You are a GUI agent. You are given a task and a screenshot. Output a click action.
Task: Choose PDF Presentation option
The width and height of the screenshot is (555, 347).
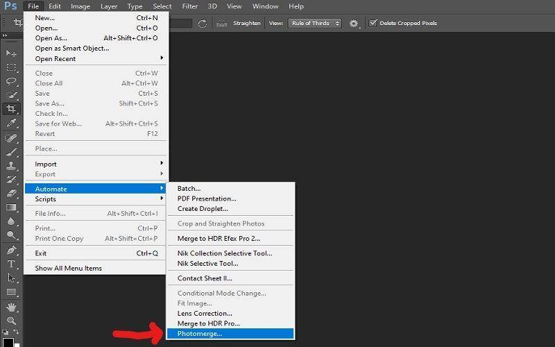[x=230, y=198]
